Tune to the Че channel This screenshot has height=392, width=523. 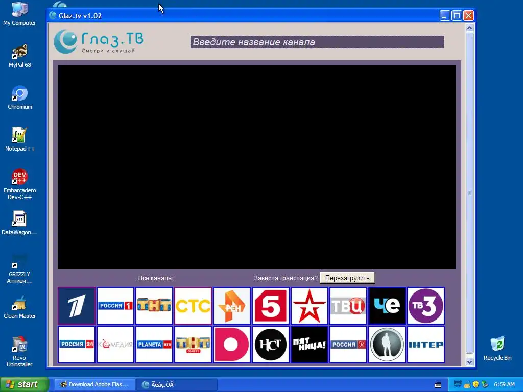point(387,306)
